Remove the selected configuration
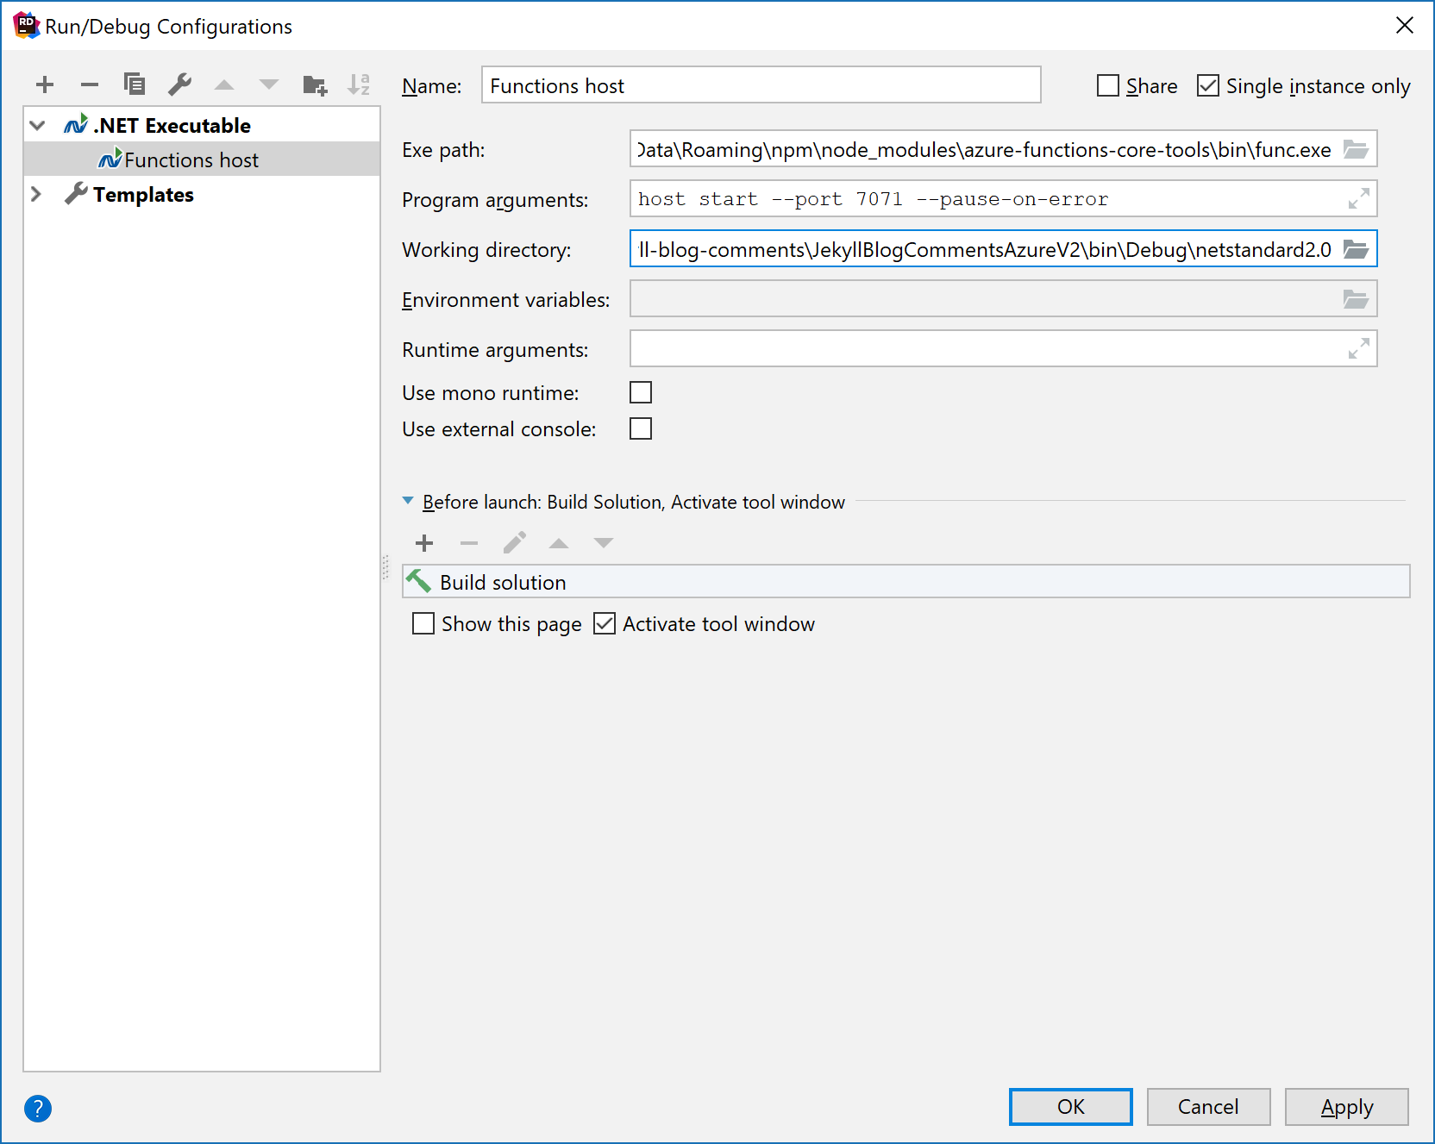The width and height of the screenshot is (1435, 1144). point(90,84)
